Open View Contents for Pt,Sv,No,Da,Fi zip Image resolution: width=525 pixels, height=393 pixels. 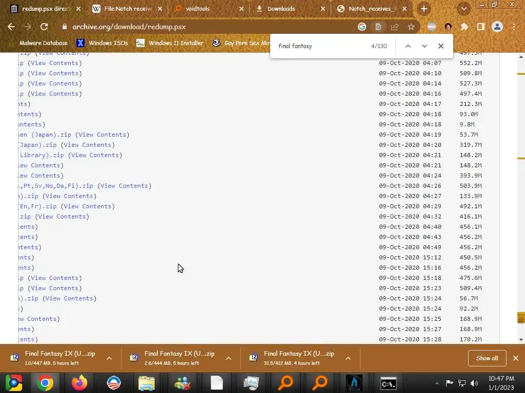click(x=124, y=186)
